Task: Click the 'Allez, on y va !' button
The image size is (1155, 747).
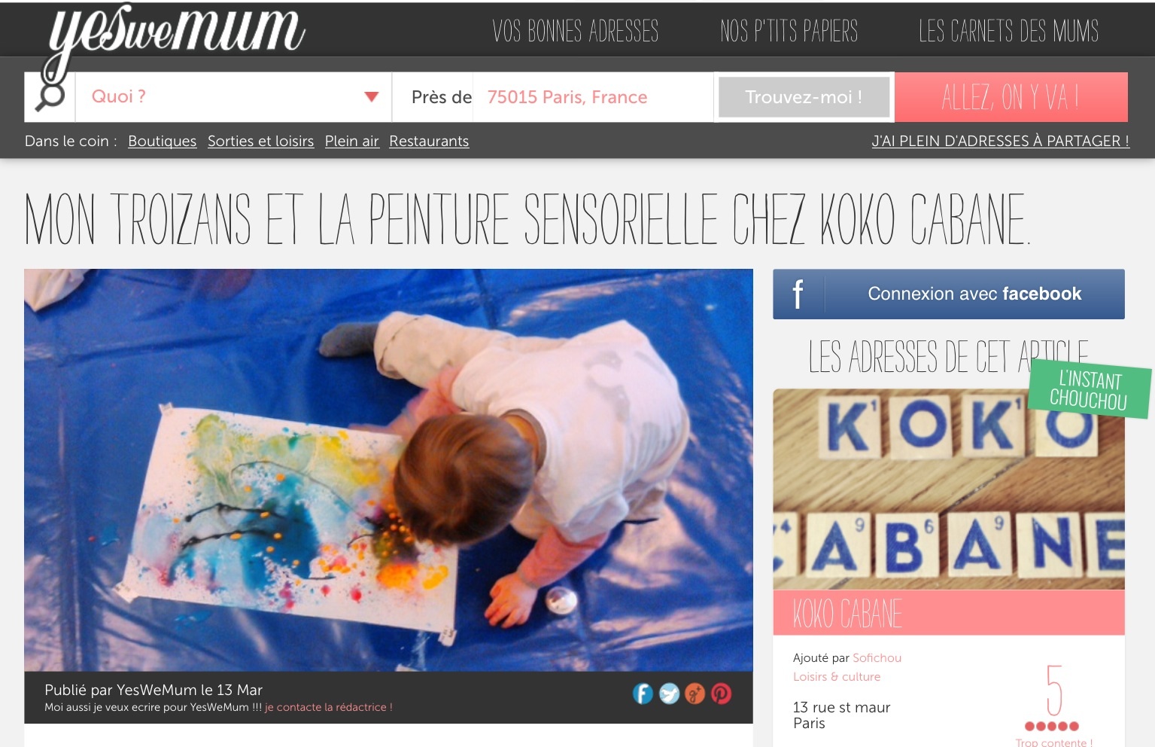Action: pyautogui.click(x=1011, y=97)
